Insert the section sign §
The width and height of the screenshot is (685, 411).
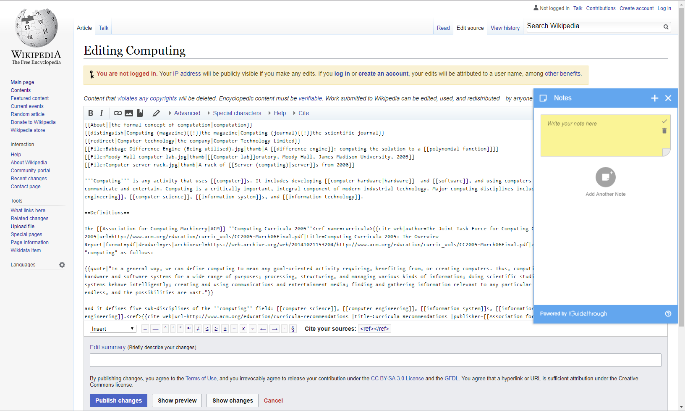tap(293, 329)
